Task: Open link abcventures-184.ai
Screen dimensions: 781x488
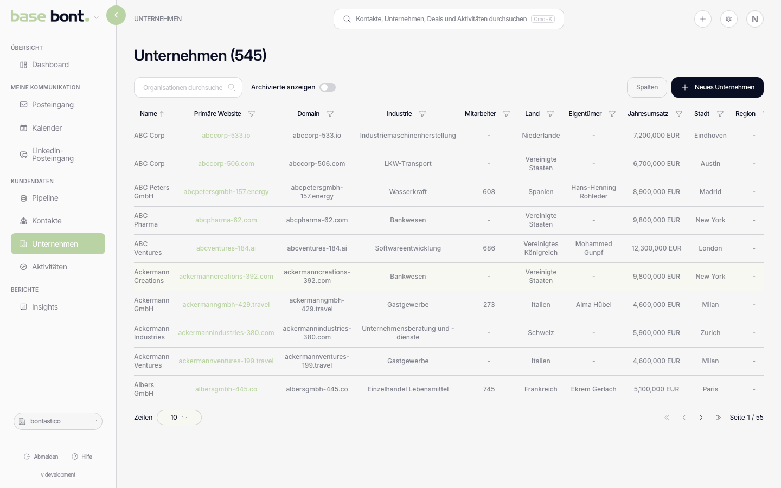Action: click(226, 248)
